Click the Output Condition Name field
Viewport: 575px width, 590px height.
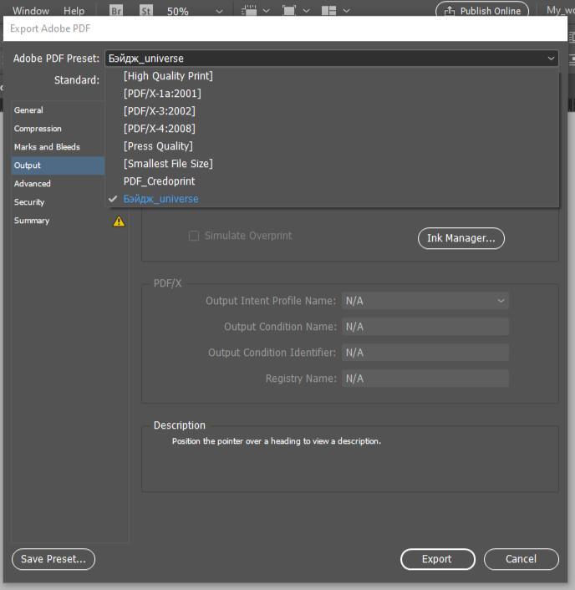[425, 327]
